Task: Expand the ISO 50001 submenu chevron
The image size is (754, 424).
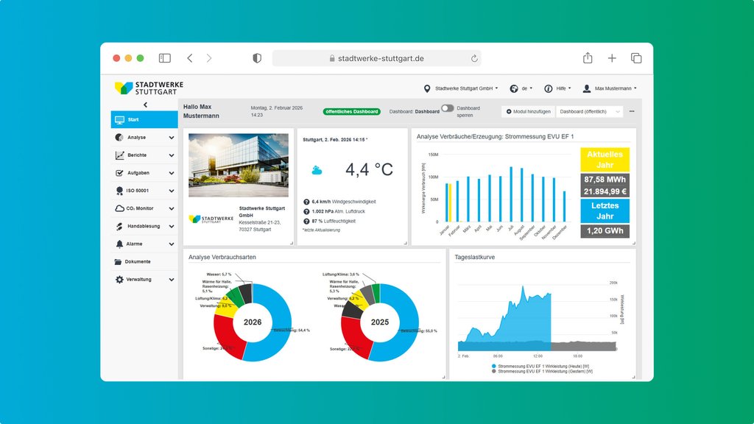Action: (171, 191)
